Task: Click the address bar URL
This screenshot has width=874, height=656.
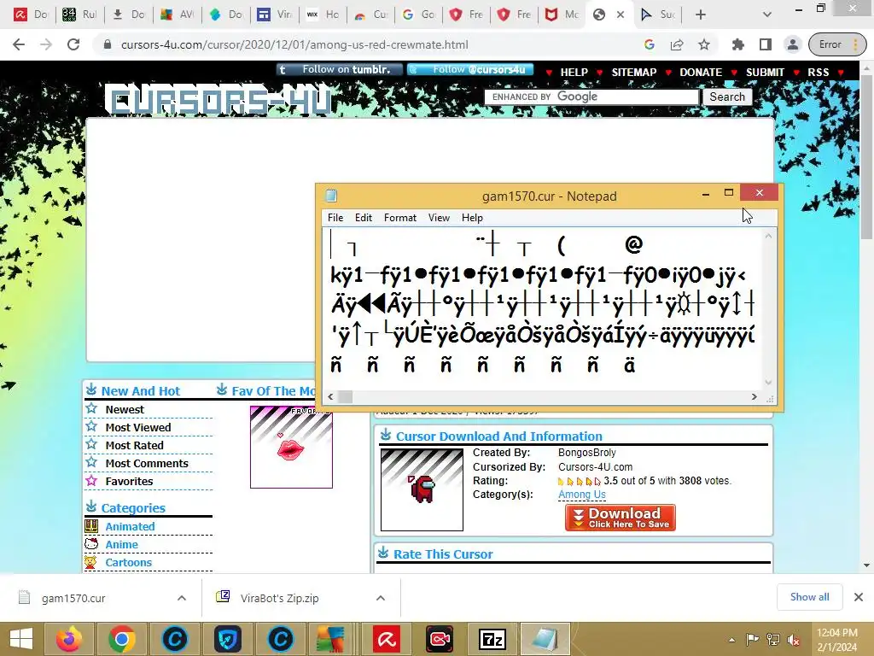Action: point(294,44)
